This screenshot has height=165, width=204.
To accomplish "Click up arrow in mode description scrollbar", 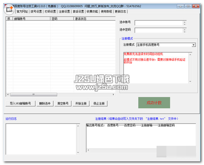I will (190, 55).
